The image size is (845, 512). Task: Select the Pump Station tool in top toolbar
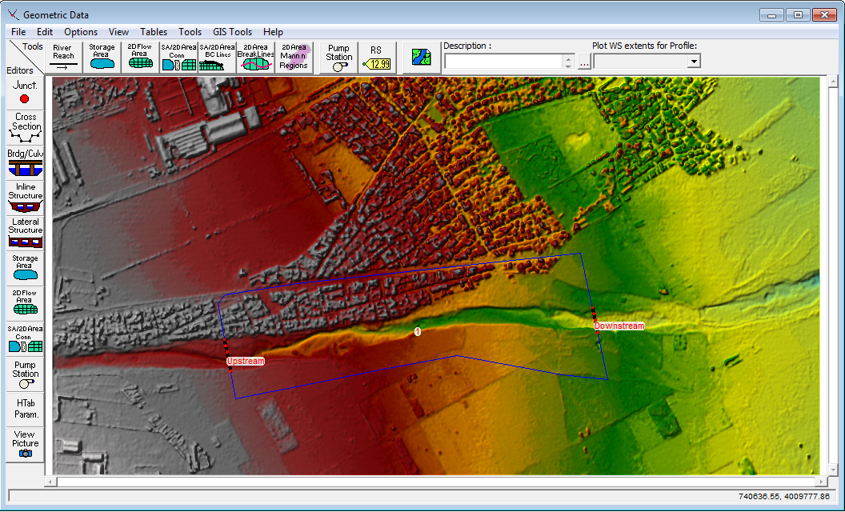click(339, 57)
